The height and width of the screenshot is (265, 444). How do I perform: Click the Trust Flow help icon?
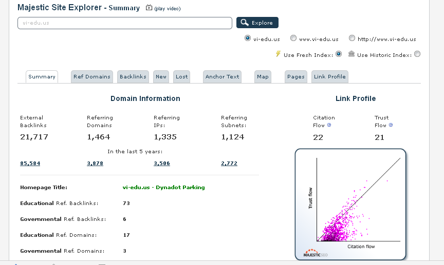pyautogui.click(x=391, y=125)
